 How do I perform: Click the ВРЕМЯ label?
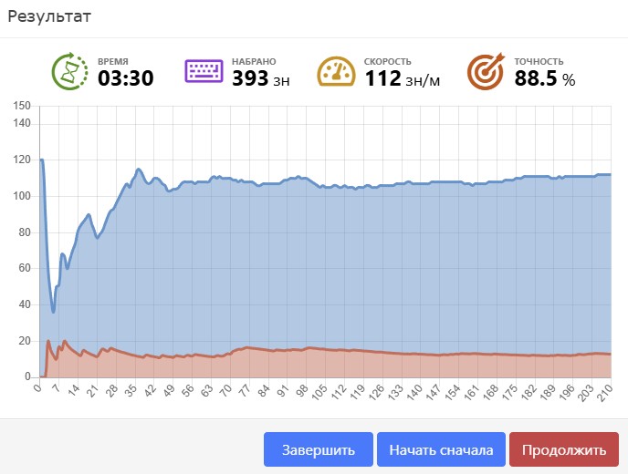coord(113,62)
